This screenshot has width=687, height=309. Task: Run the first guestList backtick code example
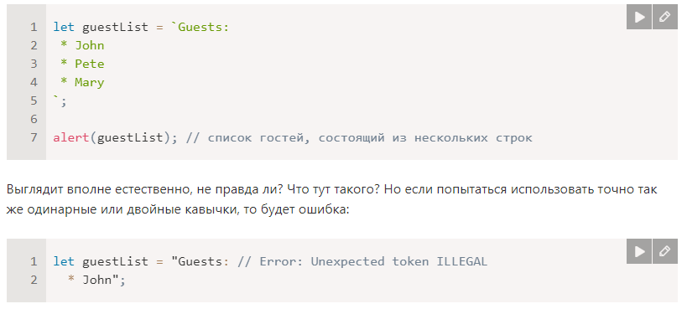tap(639, 17)
